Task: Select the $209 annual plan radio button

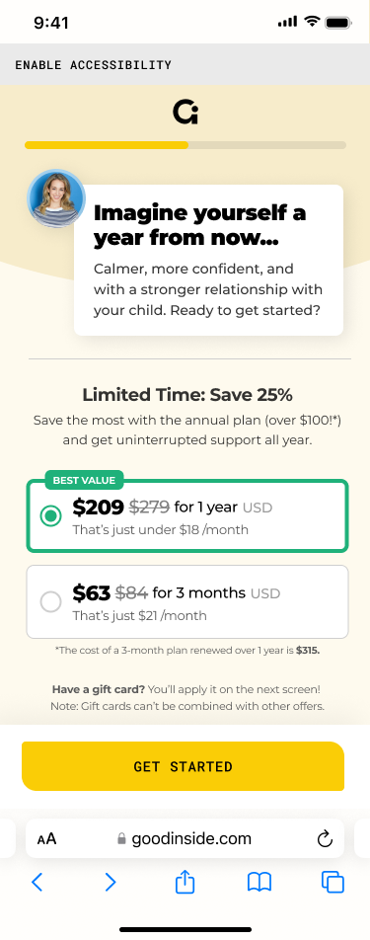Action: 50,515
